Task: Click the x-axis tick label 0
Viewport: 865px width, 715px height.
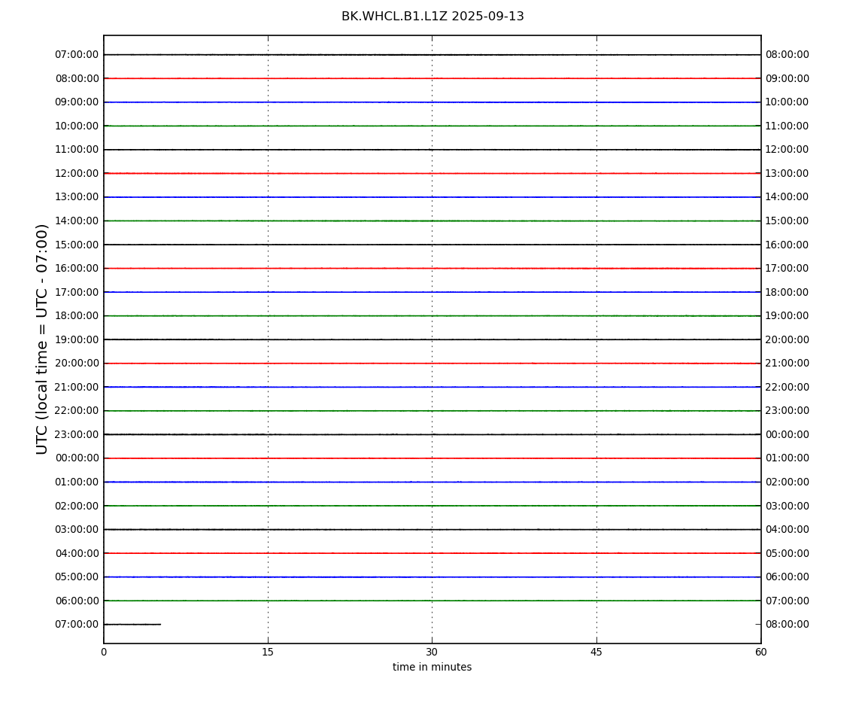Action: [104, 652]
